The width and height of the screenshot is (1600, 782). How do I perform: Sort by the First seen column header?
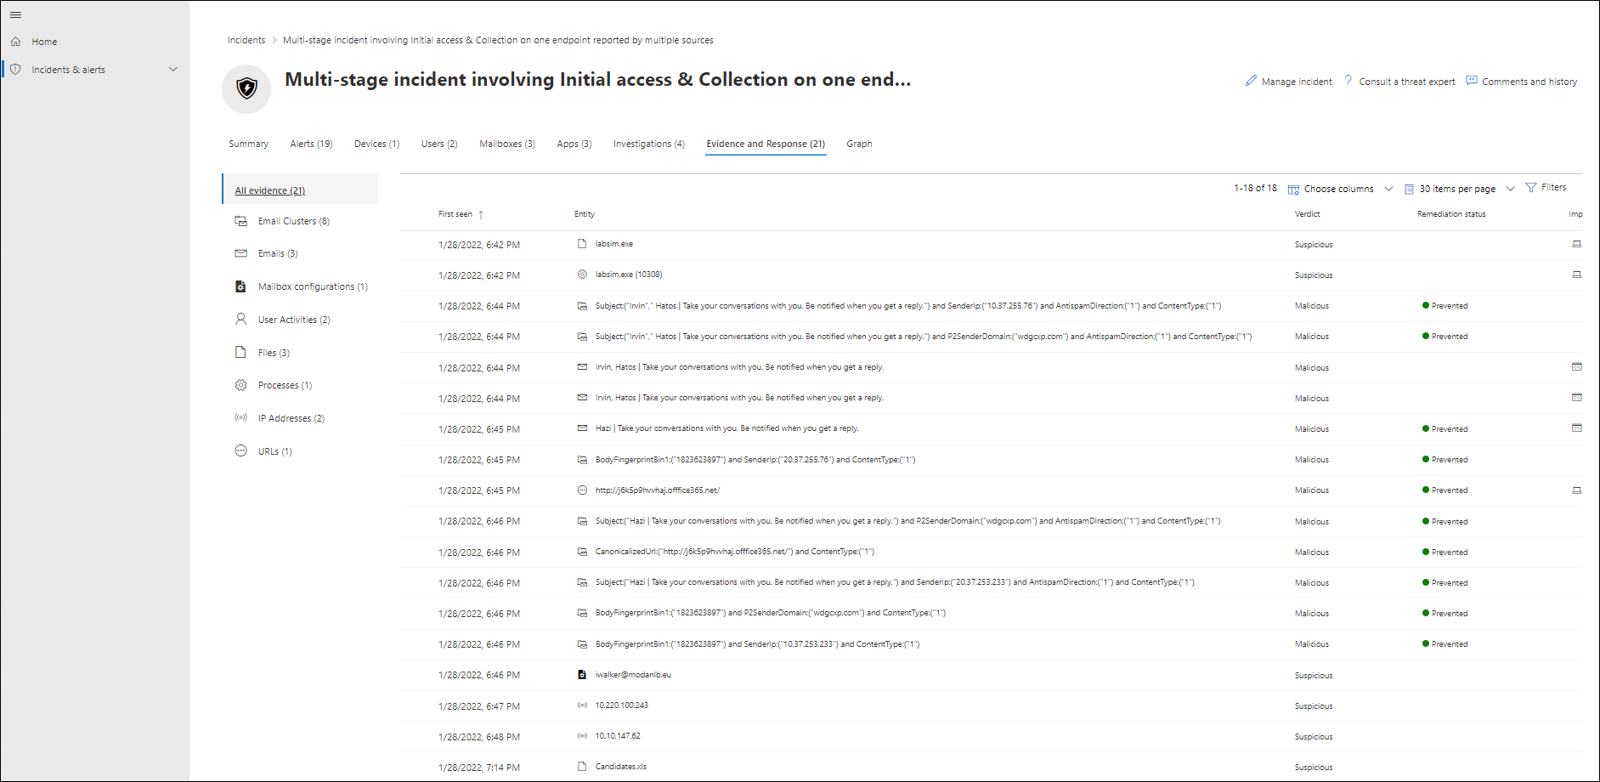(x=455, y=214)
